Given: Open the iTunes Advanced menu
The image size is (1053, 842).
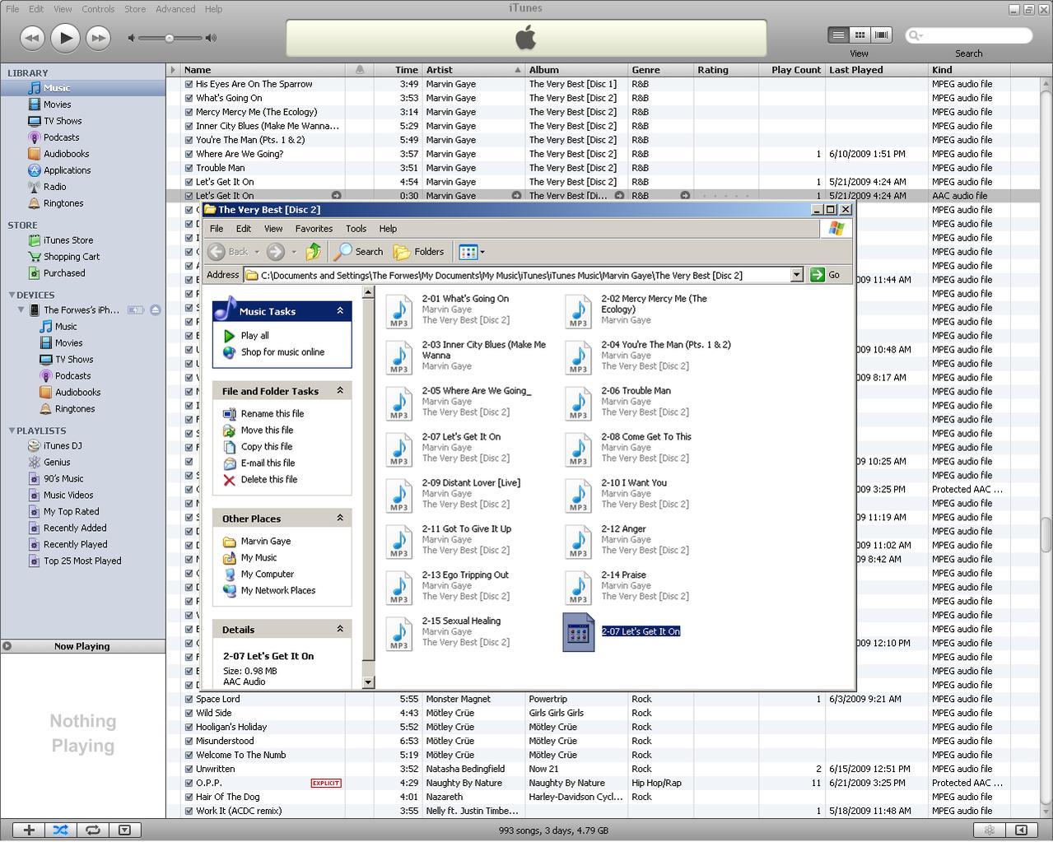Looking at the screenshot, I should (175, 9).
